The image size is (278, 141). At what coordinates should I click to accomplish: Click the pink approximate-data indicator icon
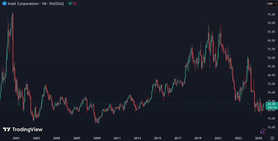click(x=75, y=3)
